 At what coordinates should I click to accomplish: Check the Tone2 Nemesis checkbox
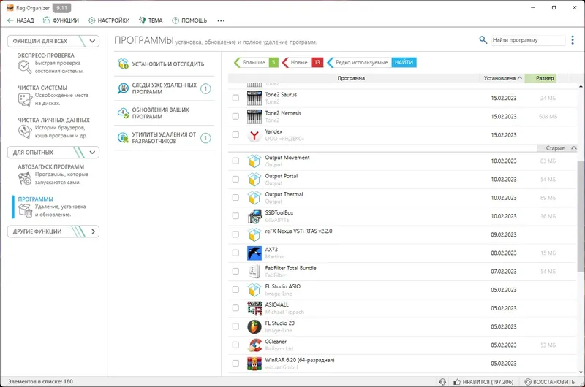coord(235,117)
